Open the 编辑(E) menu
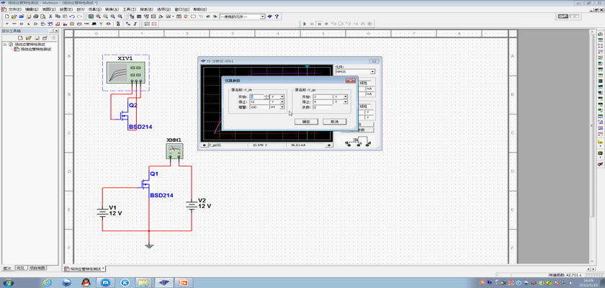This screenshot has height=288, width=605. (32, 9)
